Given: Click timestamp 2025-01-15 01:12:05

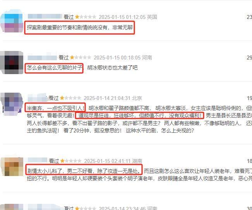Looking at the screenshot, I should pyautogui.click(x=122, y=17).
